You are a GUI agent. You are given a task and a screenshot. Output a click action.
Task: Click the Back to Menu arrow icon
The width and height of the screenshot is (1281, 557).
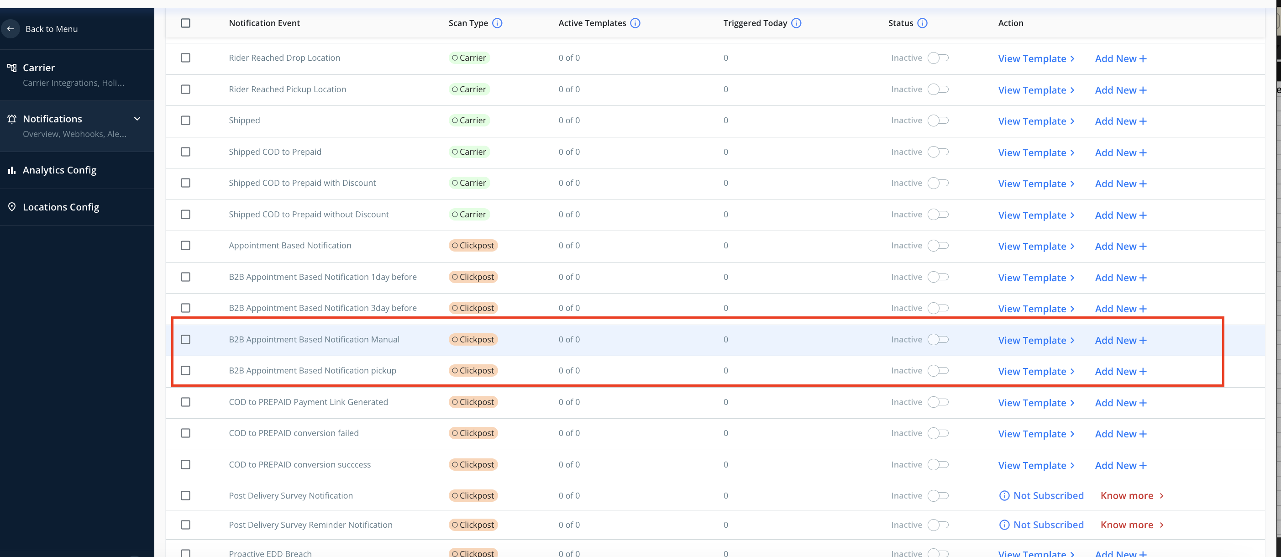[x=10, y=29]
